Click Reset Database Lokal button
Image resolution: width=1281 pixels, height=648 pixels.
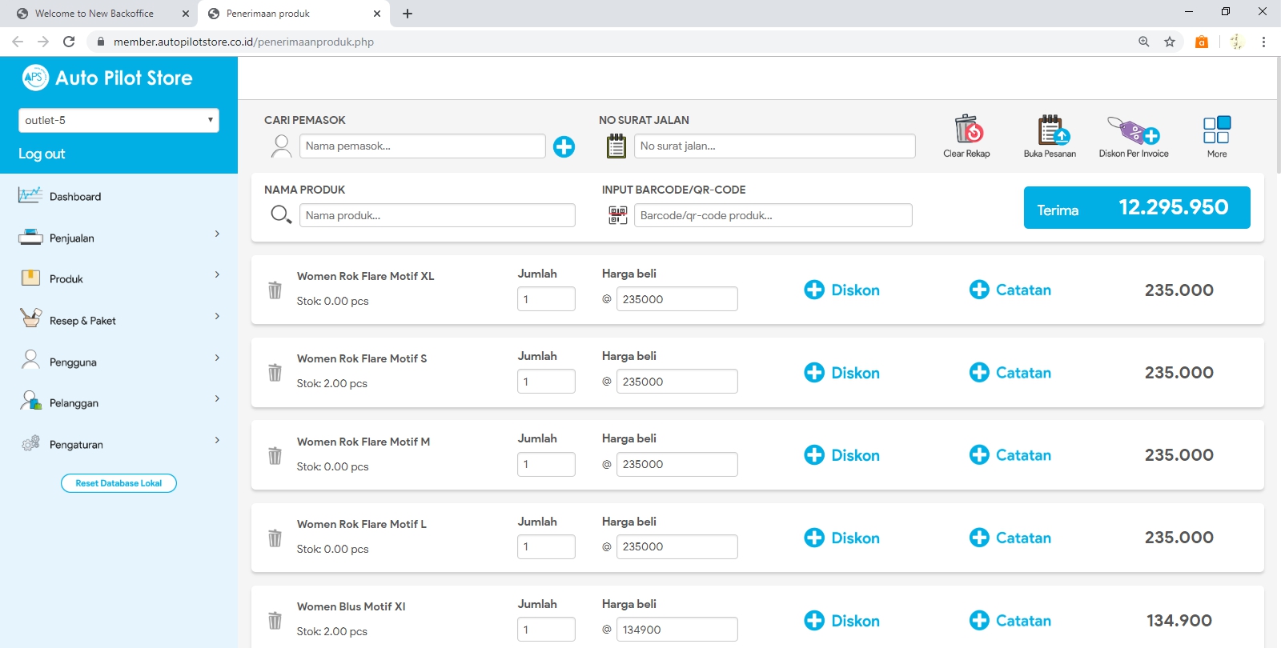pyautogui.click(x=118, y=483)
